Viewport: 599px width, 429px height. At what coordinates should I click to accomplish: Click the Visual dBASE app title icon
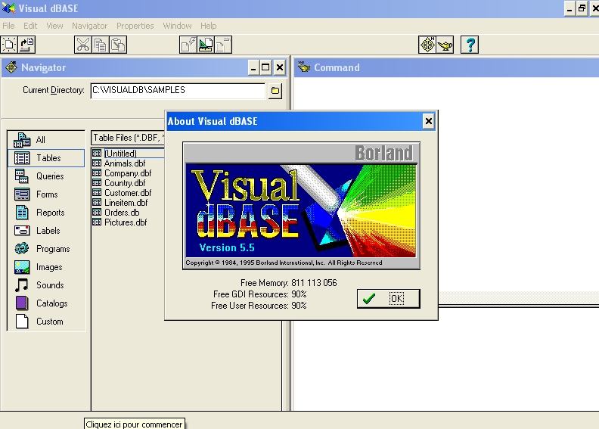pyautogui.click(x=8, y=8)
